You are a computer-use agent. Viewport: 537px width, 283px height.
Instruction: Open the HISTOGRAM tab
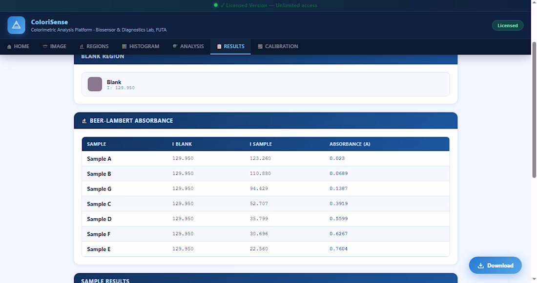point(141,46)
